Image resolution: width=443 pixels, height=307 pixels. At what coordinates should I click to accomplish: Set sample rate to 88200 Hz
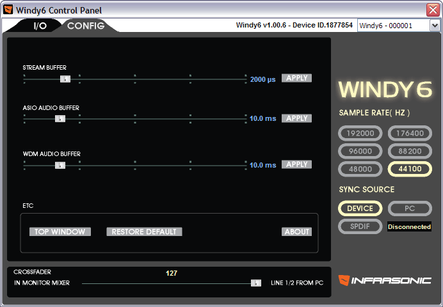[x=410, y=151]
